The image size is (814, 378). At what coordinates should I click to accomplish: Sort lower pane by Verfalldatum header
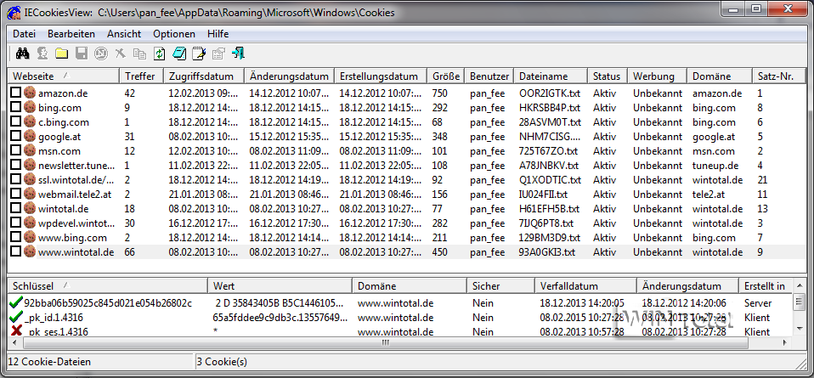coord(585,286)
